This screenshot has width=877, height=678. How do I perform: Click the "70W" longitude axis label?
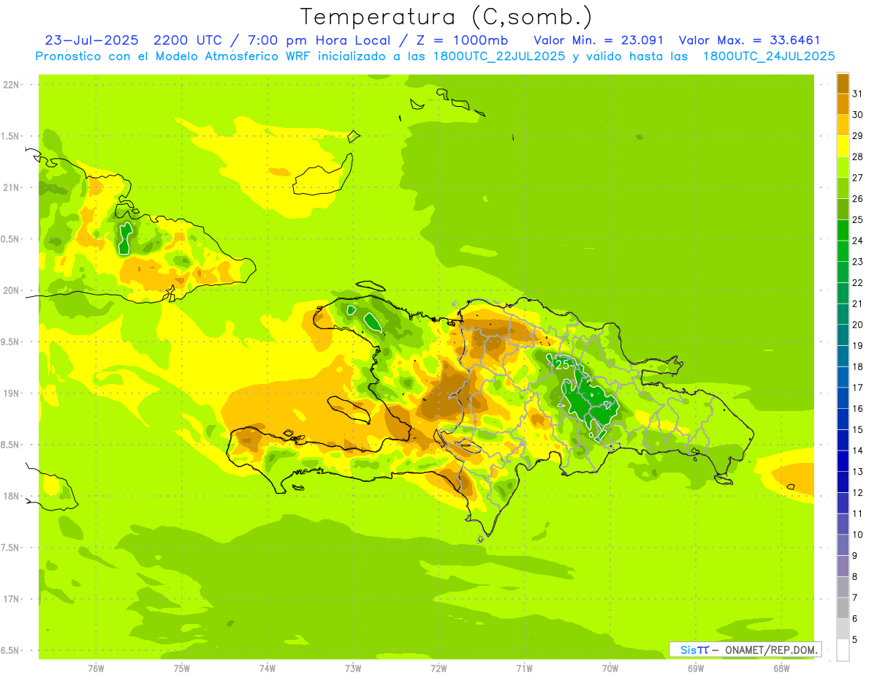point(610,668)
